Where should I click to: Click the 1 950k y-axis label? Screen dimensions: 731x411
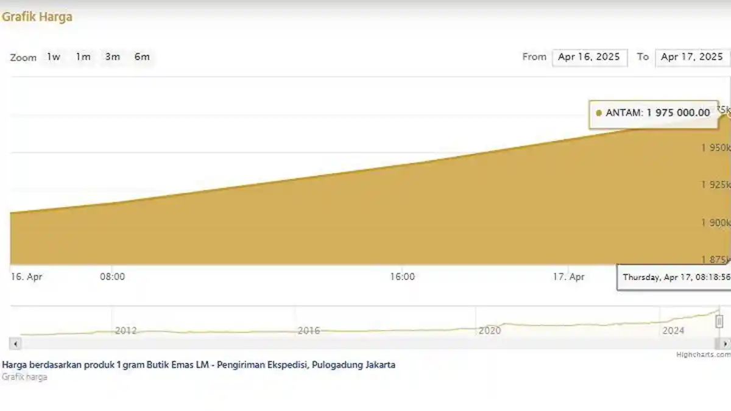pos(715,147)
